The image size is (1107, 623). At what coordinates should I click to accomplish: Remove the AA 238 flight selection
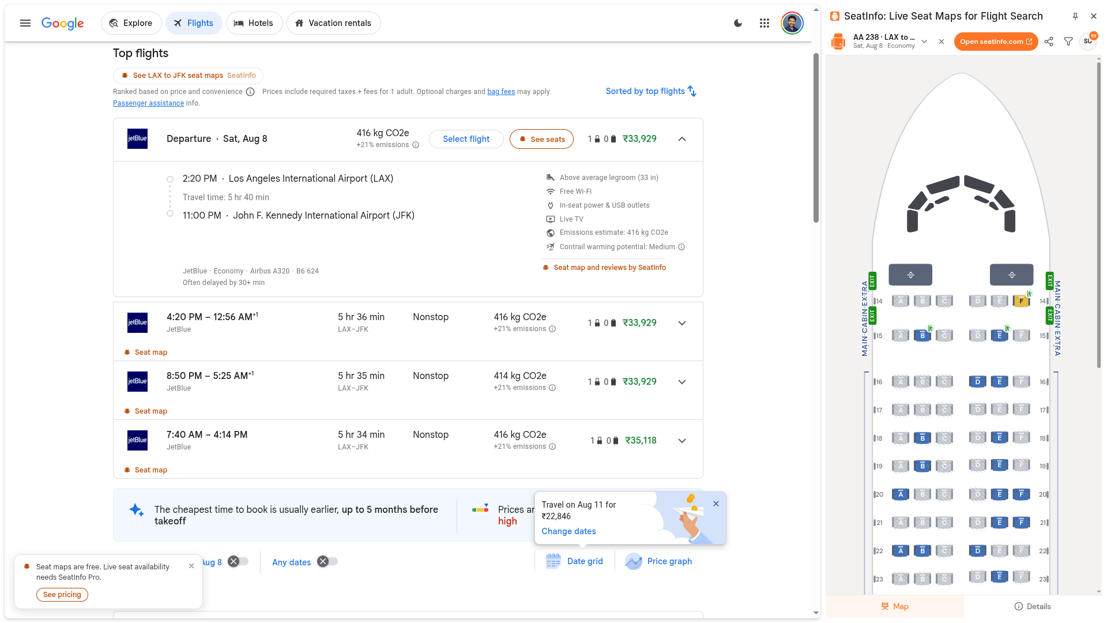pyautogui.click(x=942, y=42)
